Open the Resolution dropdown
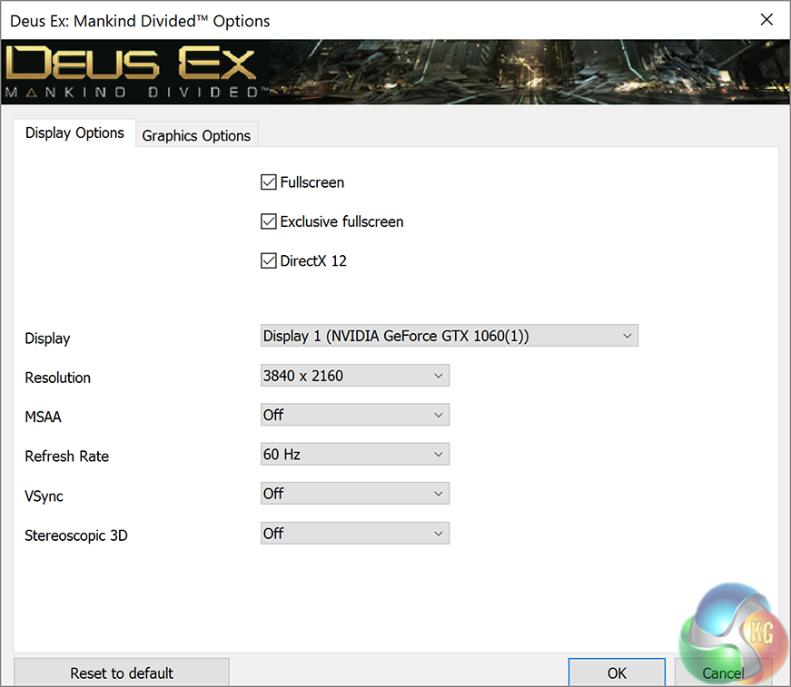The height and width of the screenshot is (687, 791). [355, 376]
